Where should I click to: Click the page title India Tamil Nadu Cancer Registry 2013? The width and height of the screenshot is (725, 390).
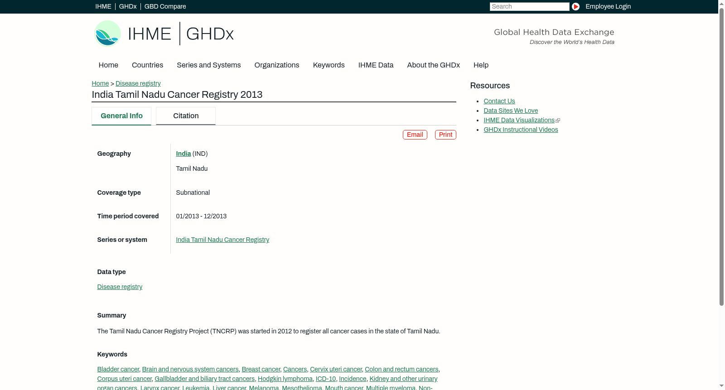177,95
